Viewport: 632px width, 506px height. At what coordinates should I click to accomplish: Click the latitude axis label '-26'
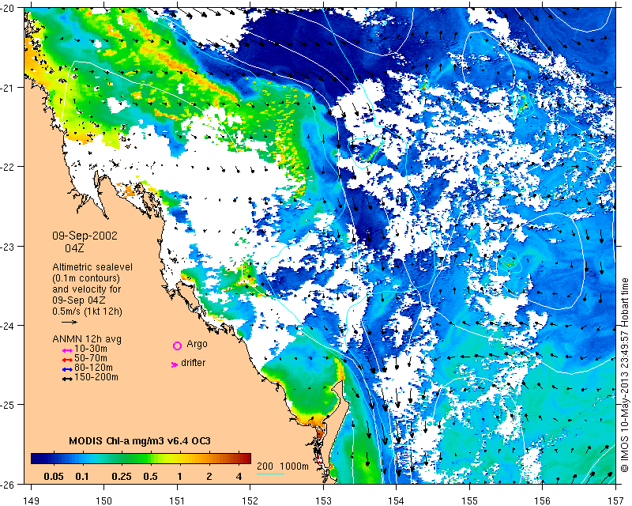[6, 484]
